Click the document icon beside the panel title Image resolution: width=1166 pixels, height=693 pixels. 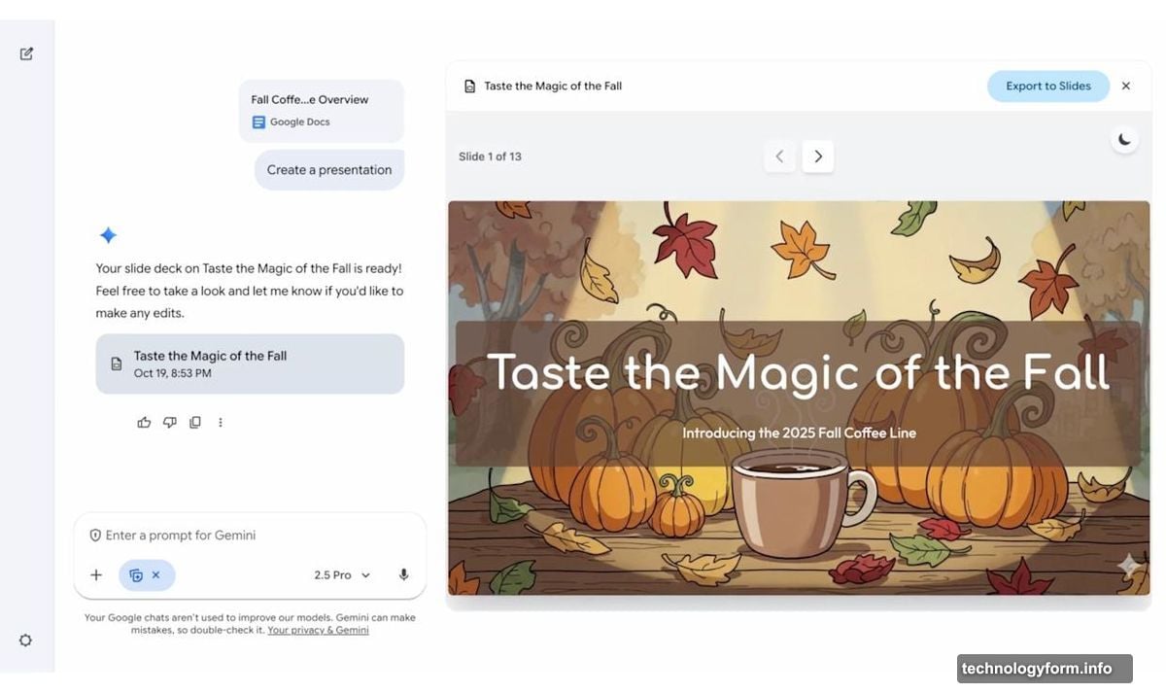(470, 87)
